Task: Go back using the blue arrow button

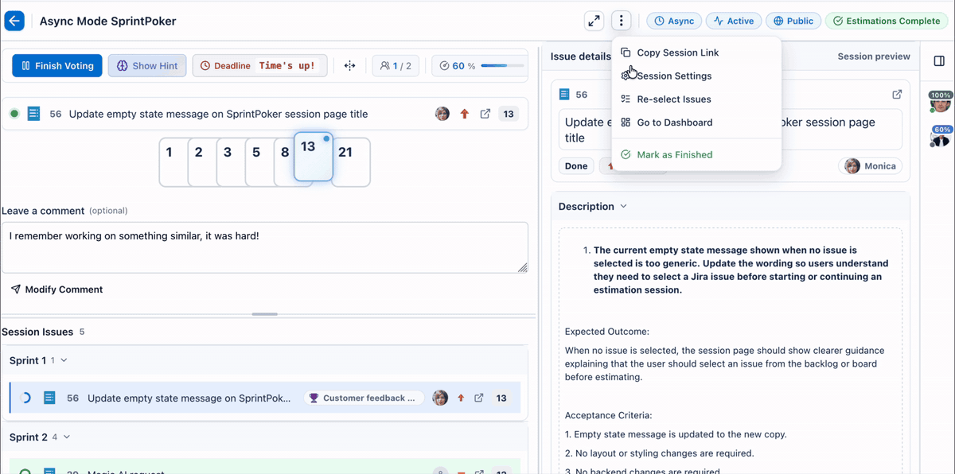Action: (14, 21)
